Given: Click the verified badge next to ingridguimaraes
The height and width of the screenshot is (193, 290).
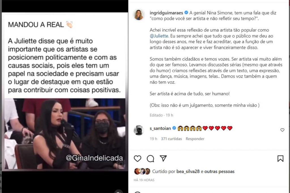Looking at the screenshot, I should pos(186,12).
